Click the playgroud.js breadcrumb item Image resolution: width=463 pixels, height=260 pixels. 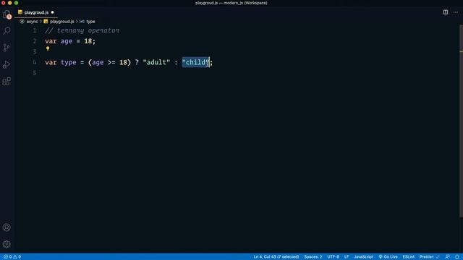coord(62,22)
